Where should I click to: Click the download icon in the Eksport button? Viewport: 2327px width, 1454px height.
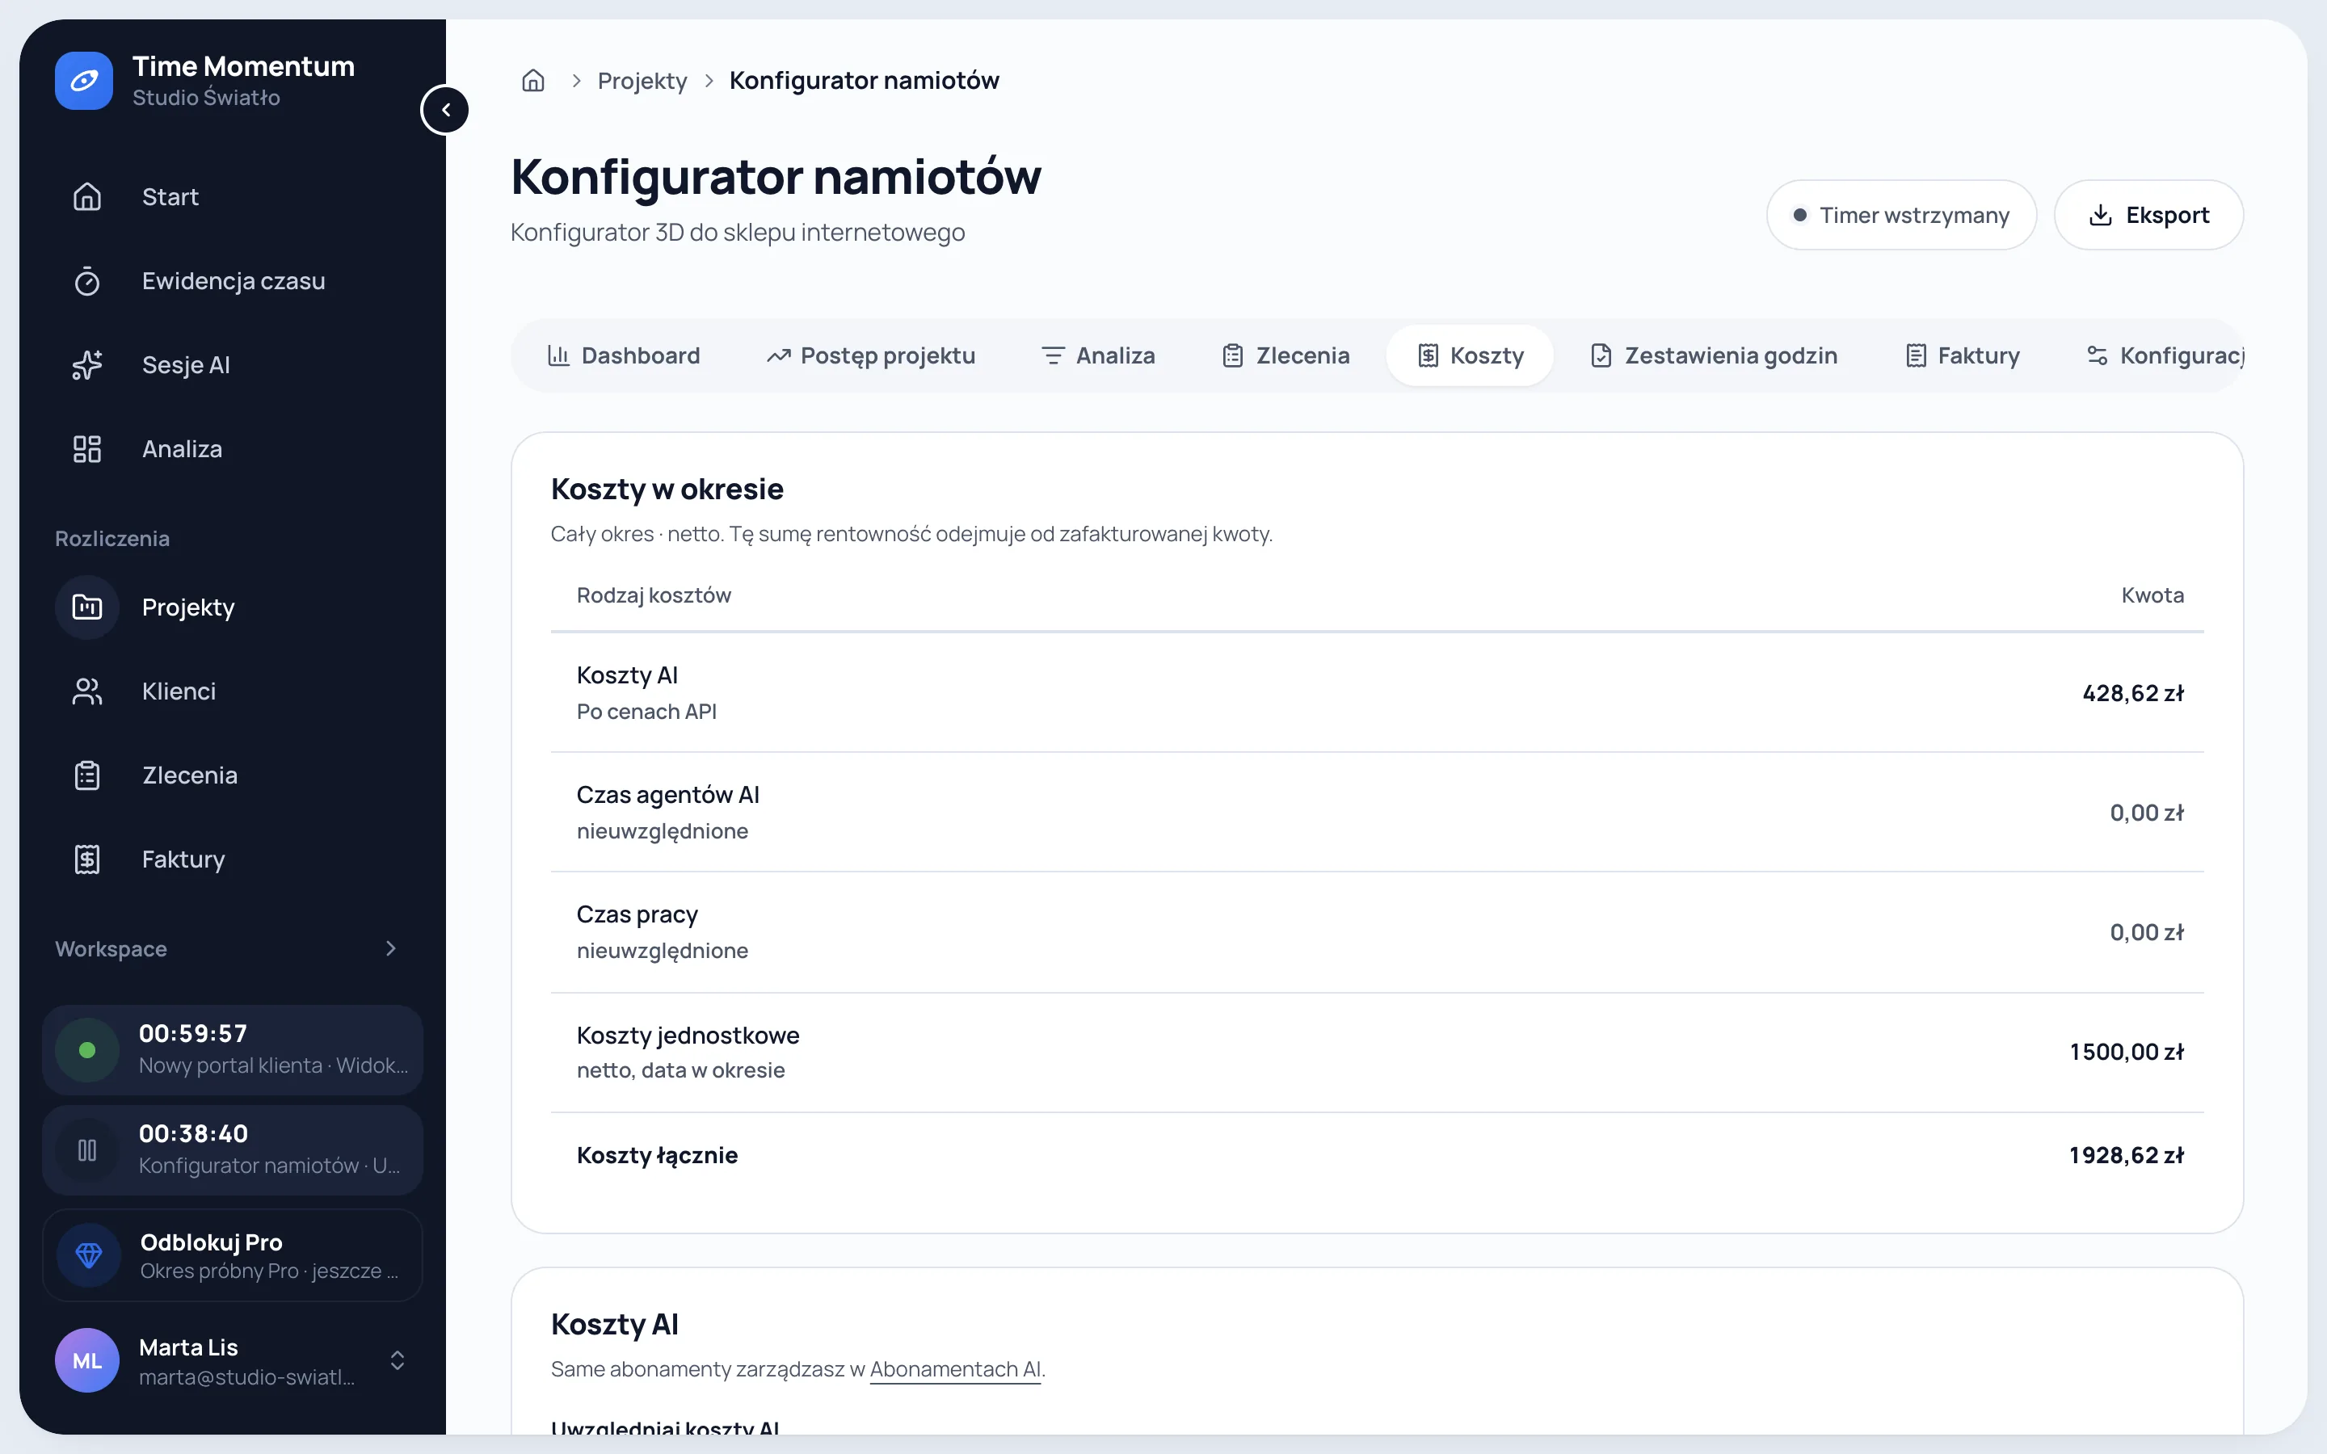2101,216
